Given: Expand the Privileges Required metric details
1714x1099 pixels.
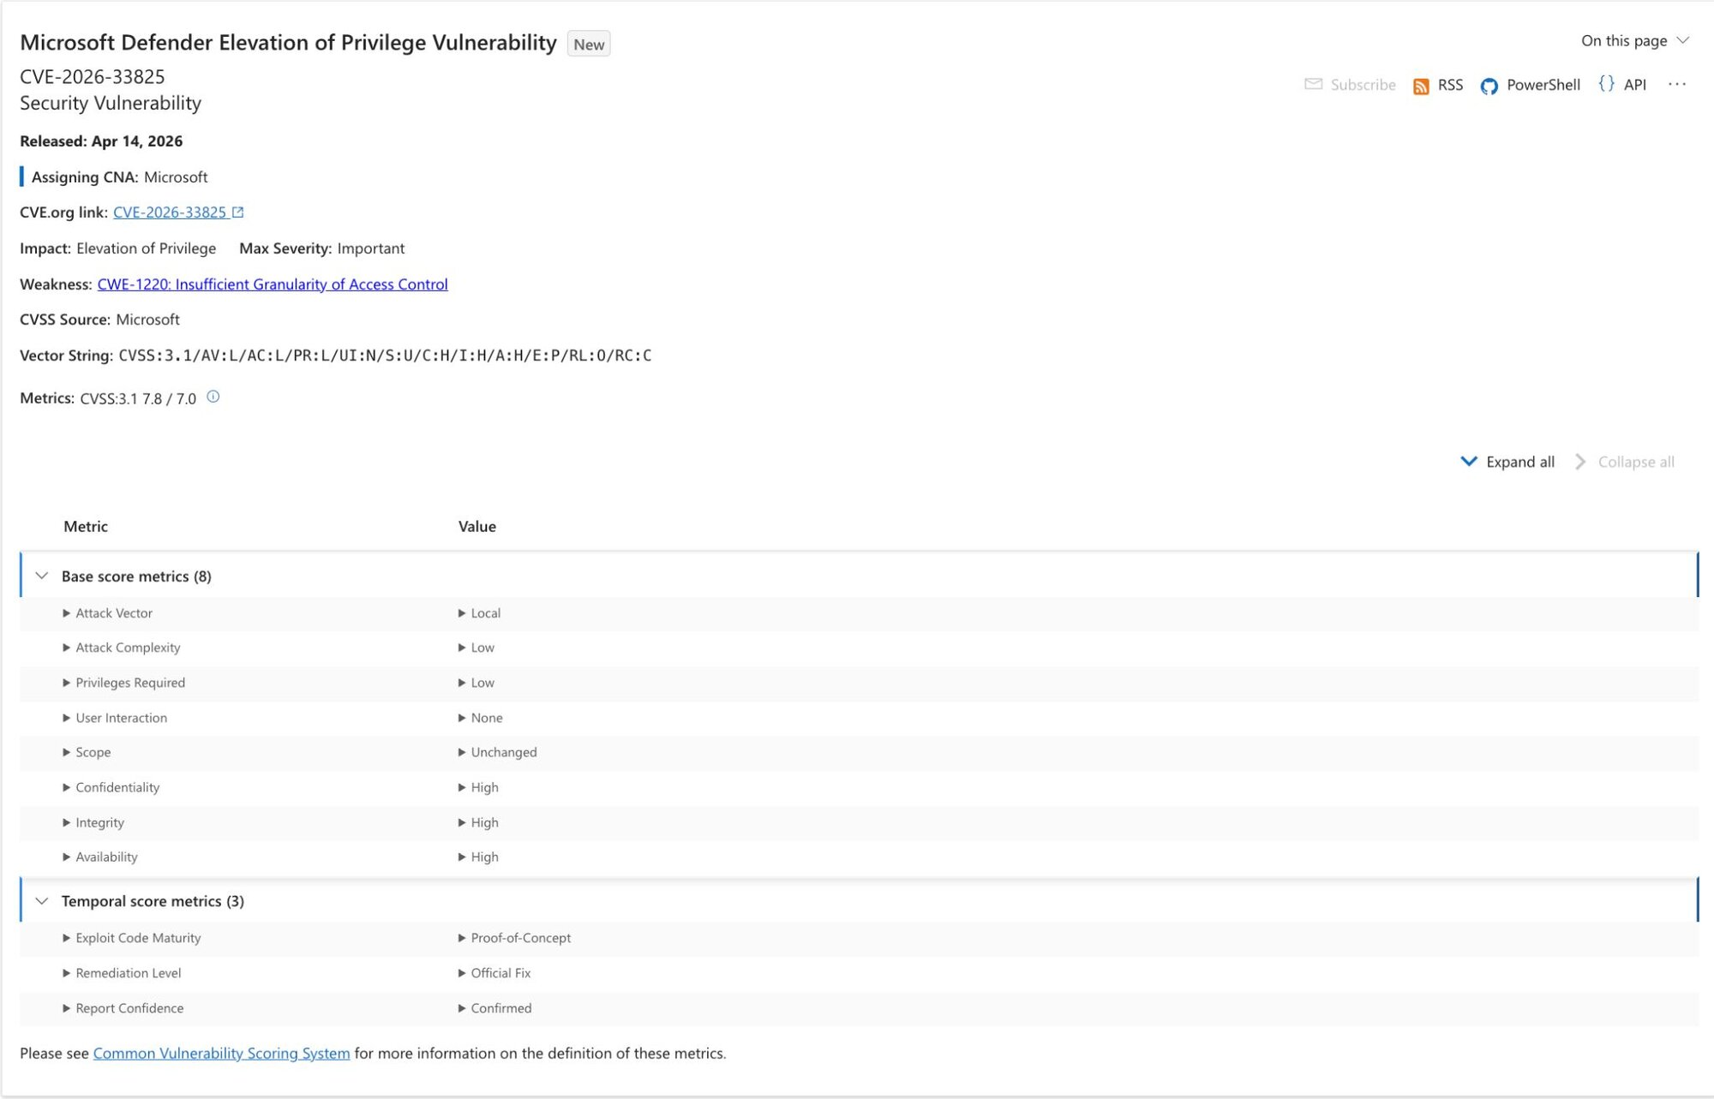Looking at the screenshot, I should pyautogui.click(x=67, y=683).
